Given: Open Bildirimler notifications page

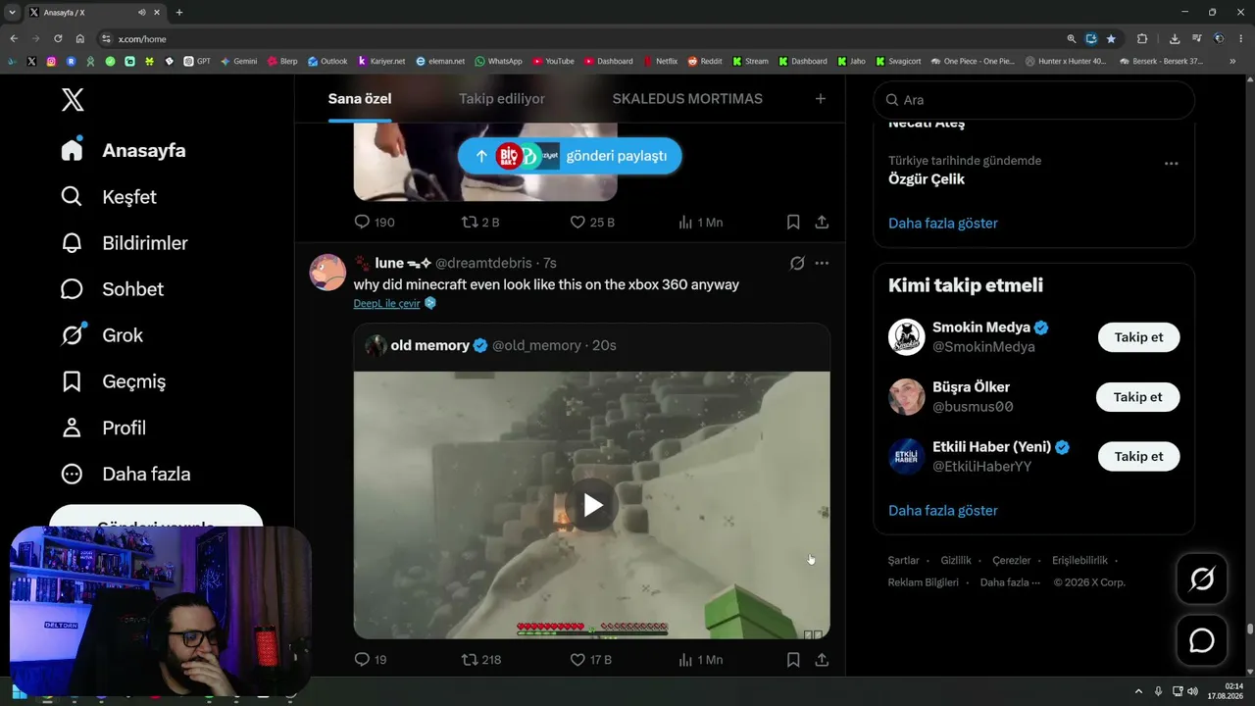Looking at the screenshot, I should pyautogui.click(x=125, y=242).
